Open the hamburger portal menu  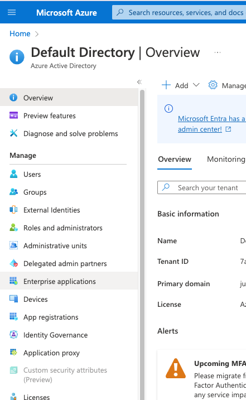coord(12,12)
